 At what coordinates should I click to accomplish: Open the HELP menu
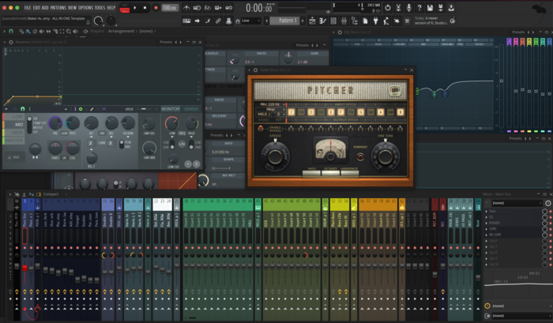[111, 8]
